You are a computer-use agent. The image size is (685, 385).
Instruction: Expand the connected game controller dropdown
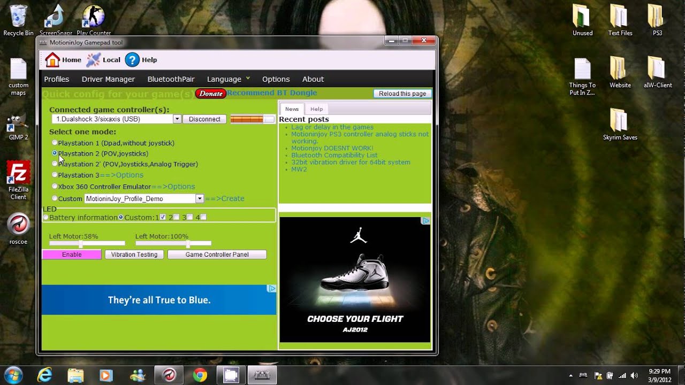[177, 119]
